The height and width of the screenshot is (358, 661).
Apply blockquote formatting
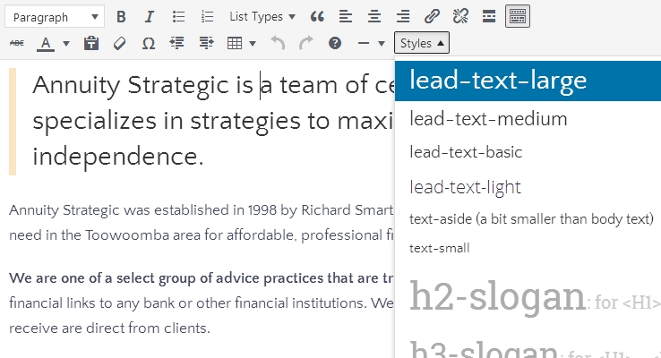tap(317, 17)
